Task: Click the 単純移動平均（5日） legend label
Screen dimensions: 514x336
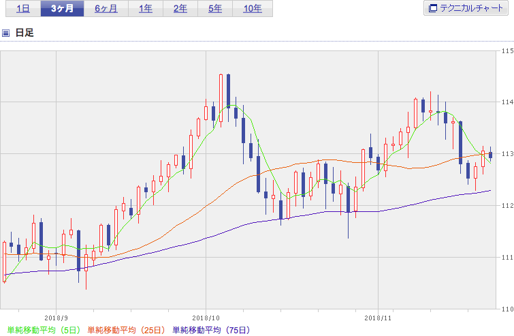Action: click(44, 330)
